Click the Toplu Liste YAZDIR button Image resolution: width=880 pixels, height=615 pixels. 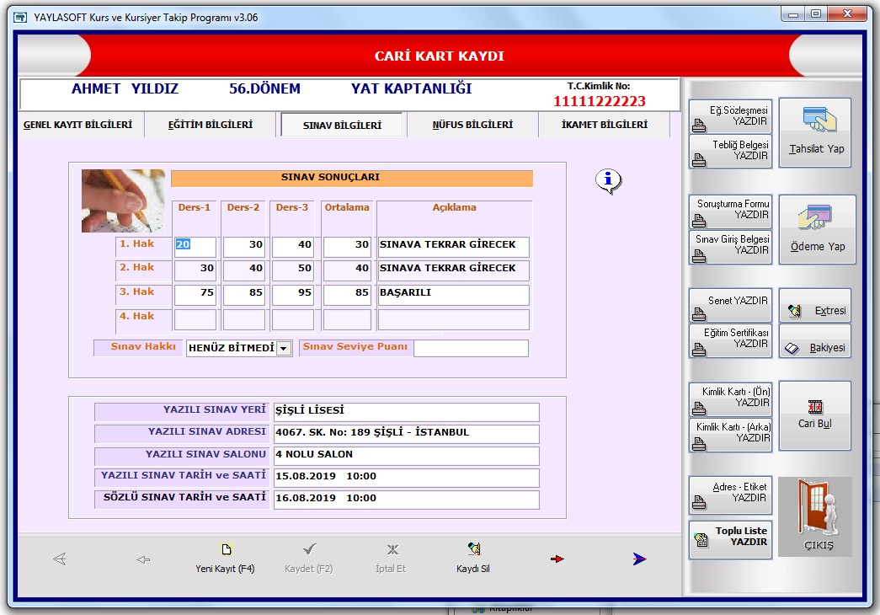pyautogui.click(x=731, y=539)
